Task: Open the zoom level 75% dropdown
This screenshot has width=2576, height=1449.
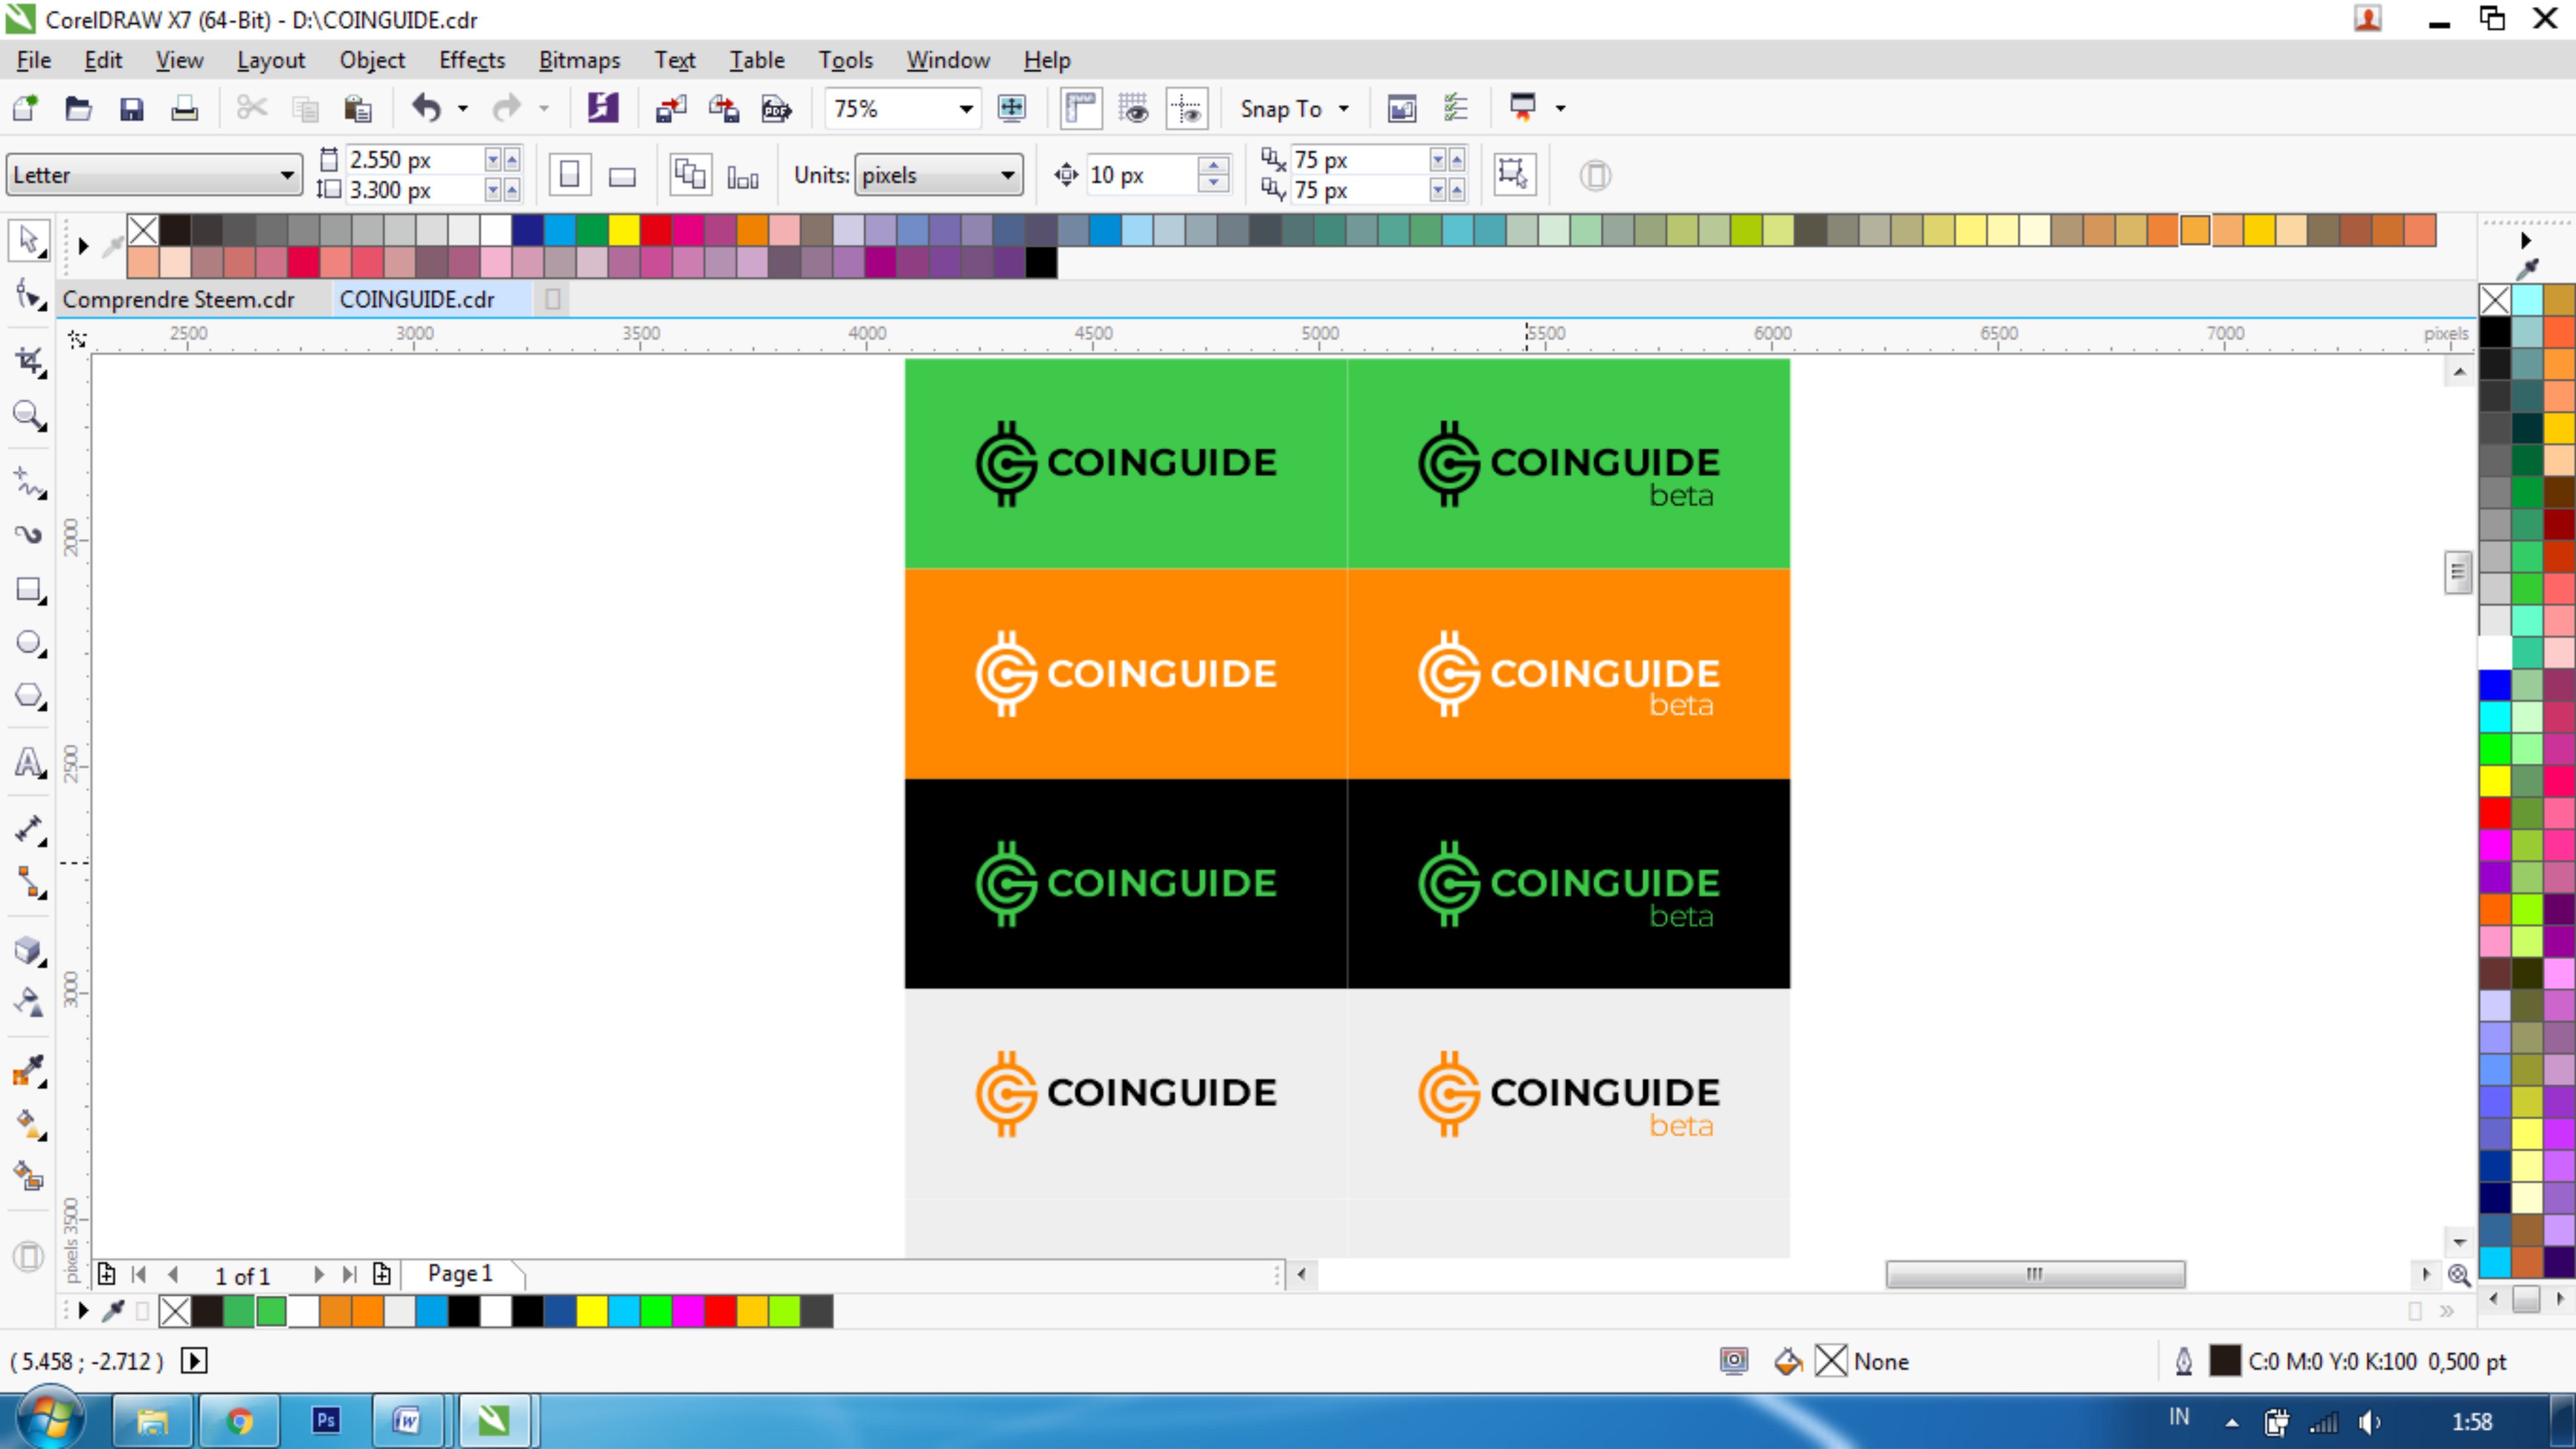Action: 965,108
